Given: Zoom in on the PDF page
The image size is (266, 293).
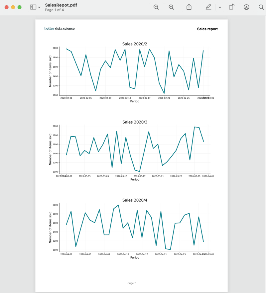Looking at the screenshot, I should pyautogui.click(x=171, y=7).
